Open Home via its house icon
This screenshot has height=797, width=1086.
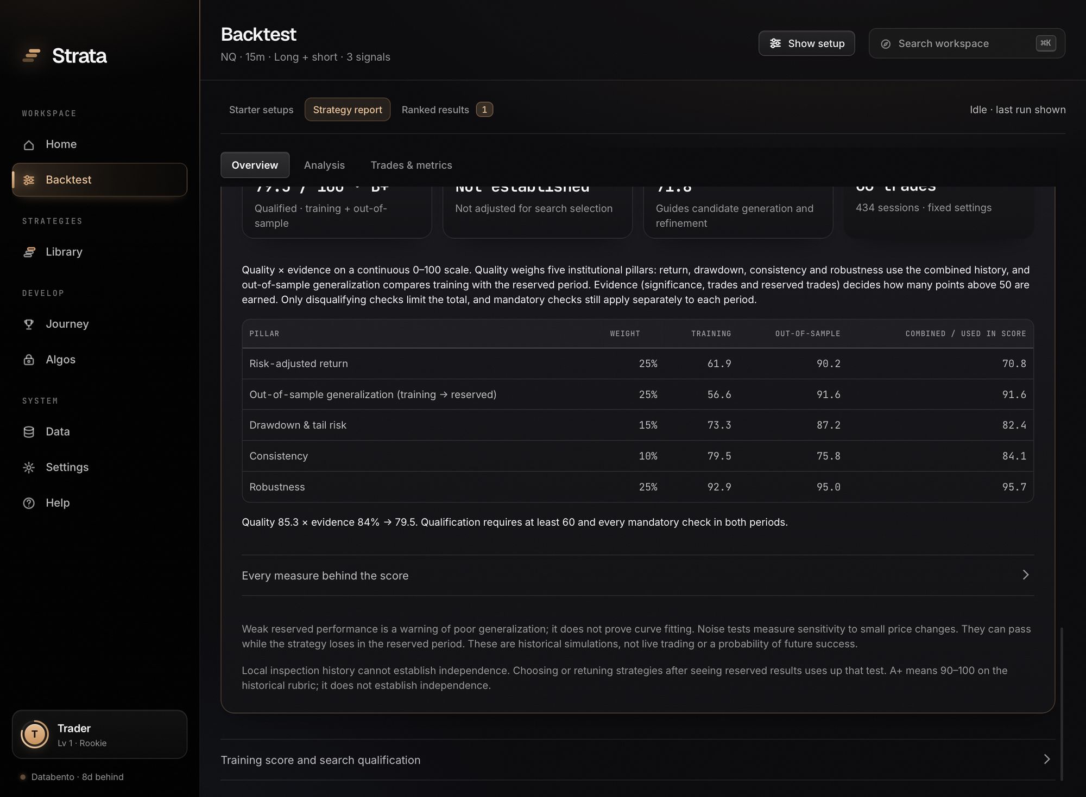coord(29,145)
